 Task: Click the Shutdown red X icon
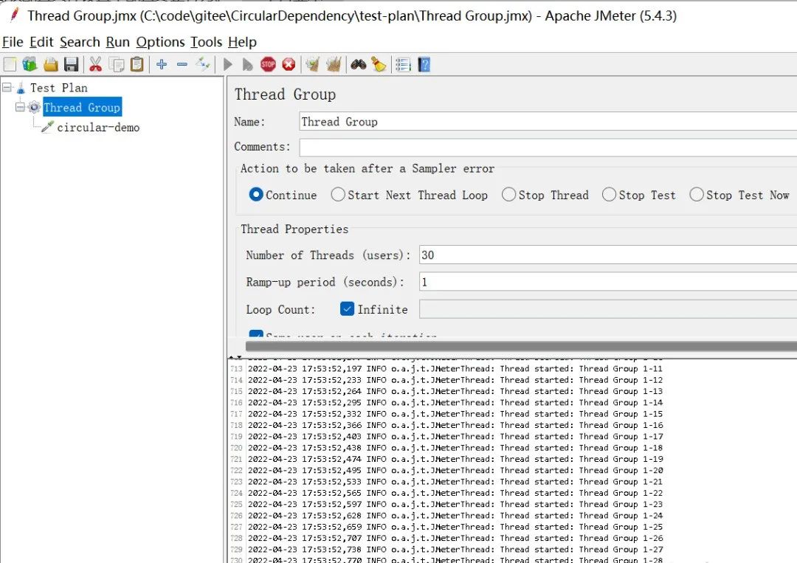(289, 64)
